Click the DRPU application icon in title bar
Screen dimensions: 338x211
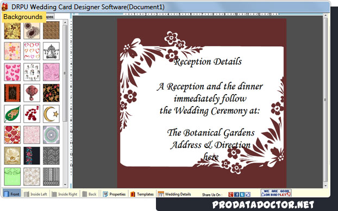tap(5, 7)
